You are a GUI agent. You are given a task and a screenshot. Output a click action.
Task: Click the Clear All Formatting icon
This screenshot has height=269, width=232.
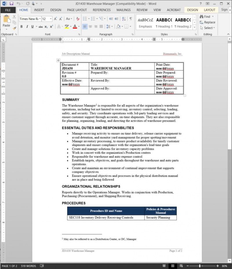pyautogui.click(x=78, y=19)
